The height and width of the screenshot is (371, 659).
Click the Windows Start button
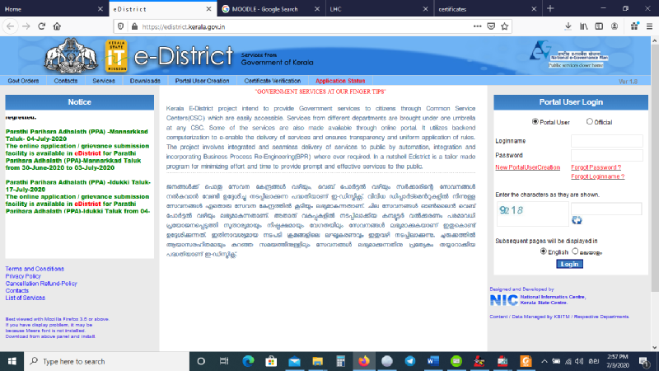coord(12,361)
